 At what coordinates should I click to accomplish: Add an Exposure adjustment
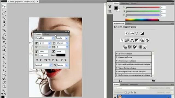[142, 33]
